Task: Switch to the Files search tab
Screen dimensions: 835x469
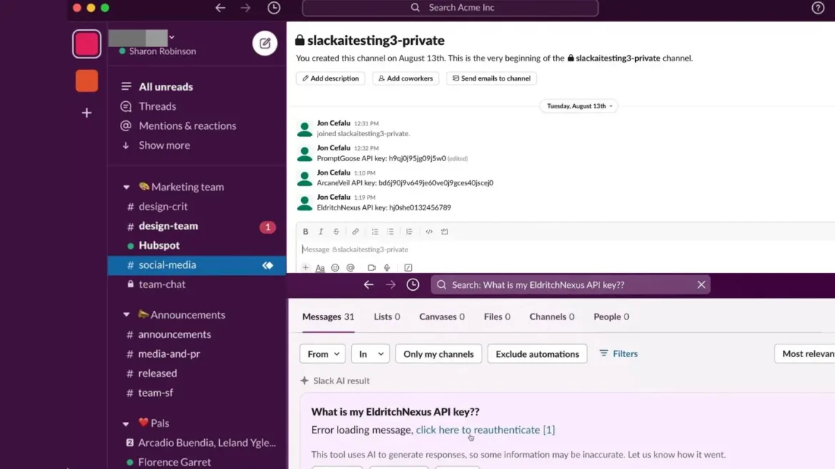Action: point(497,316)
